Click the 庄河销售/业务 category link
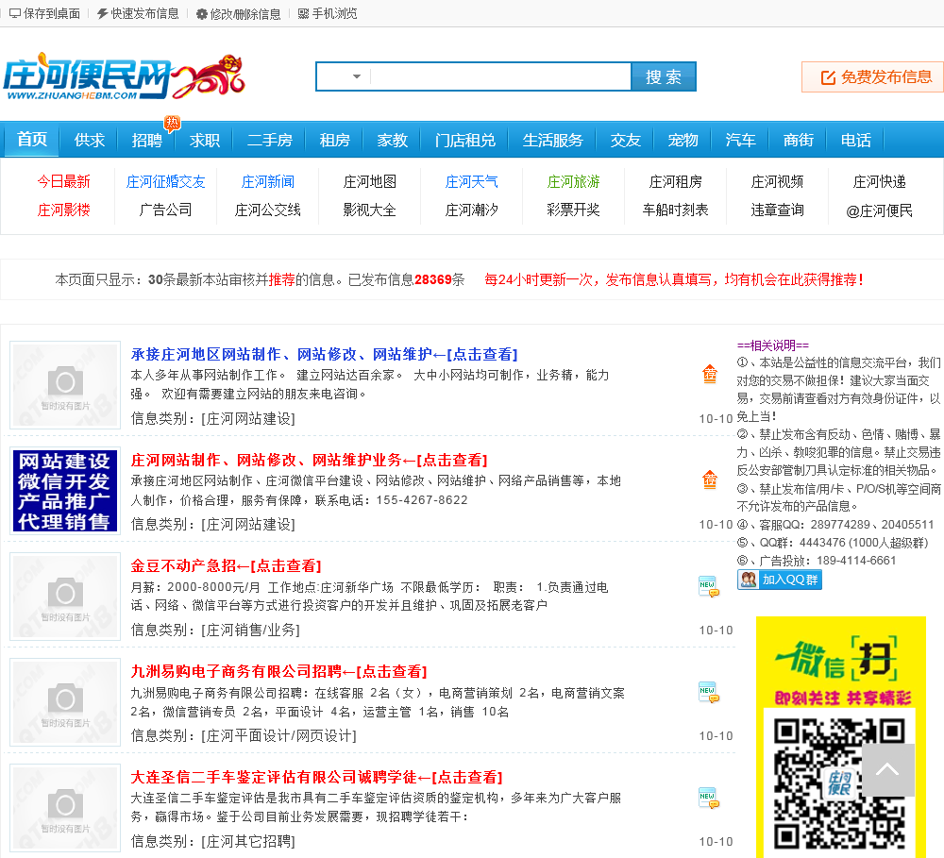Screen dimensions: 944x858 [250, 630]
